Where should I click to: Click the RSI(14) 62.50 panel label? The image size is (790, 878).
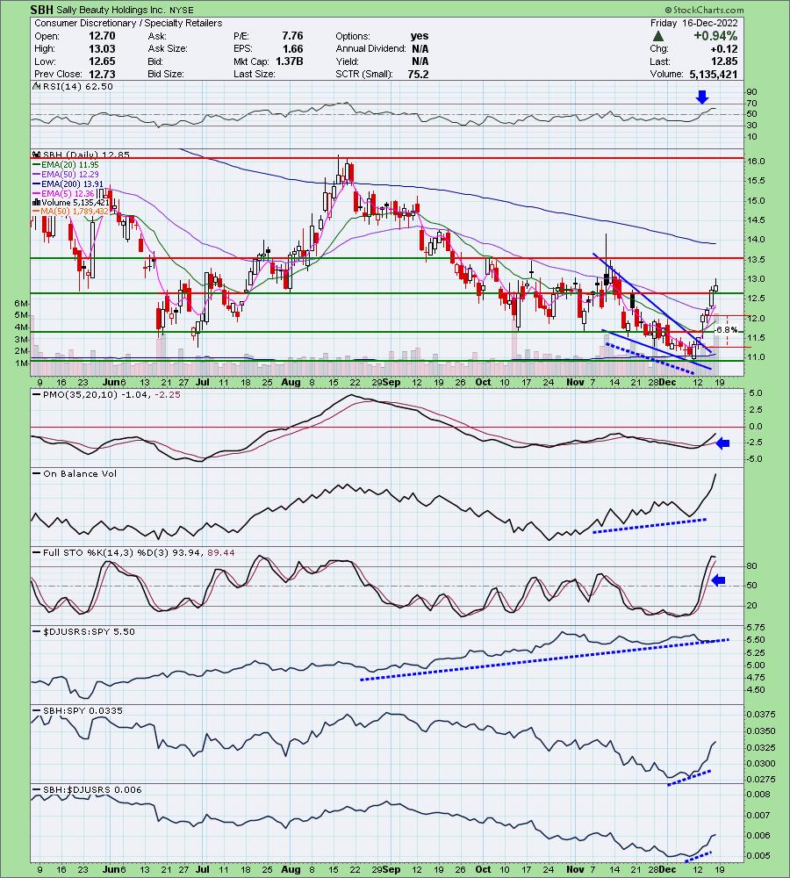(x=77, y=86)
